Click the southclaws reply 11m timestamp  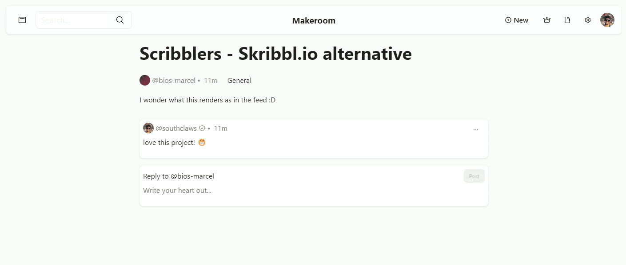[220, 129]
